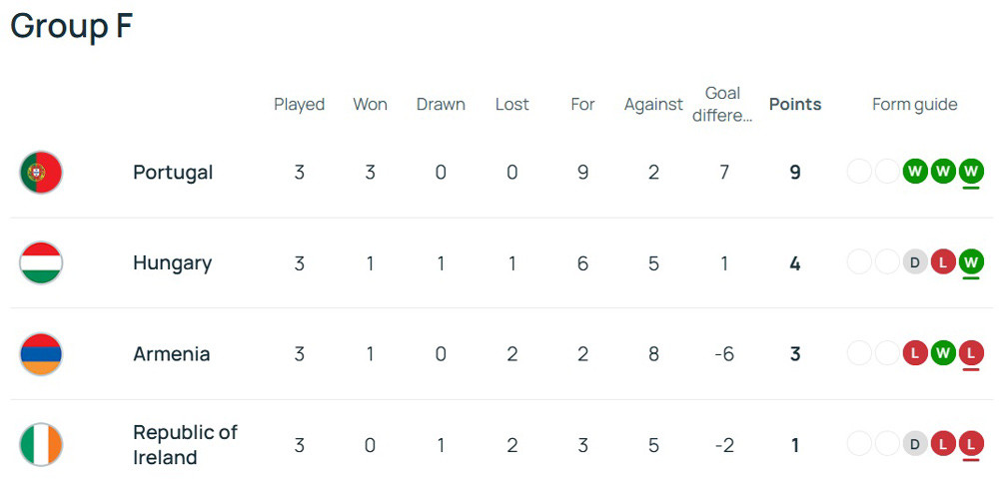
Task: Click Republic of Ireland's grey draw badge
Action: coord(915,444)
